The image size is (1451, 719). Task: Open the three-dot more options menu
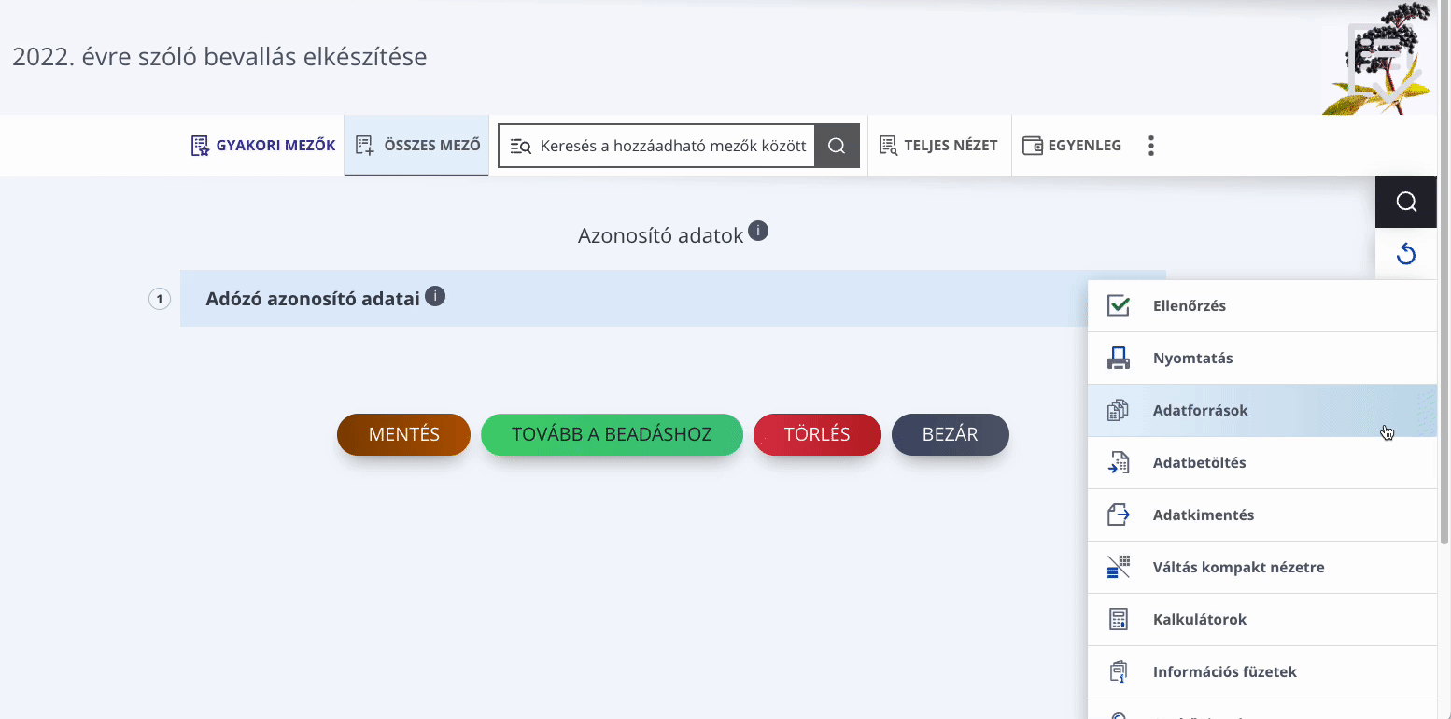[1151, 146]
